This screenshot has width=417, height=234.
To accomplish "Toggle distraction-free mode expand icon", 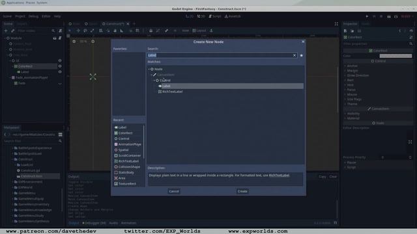I will click(336, 24).
